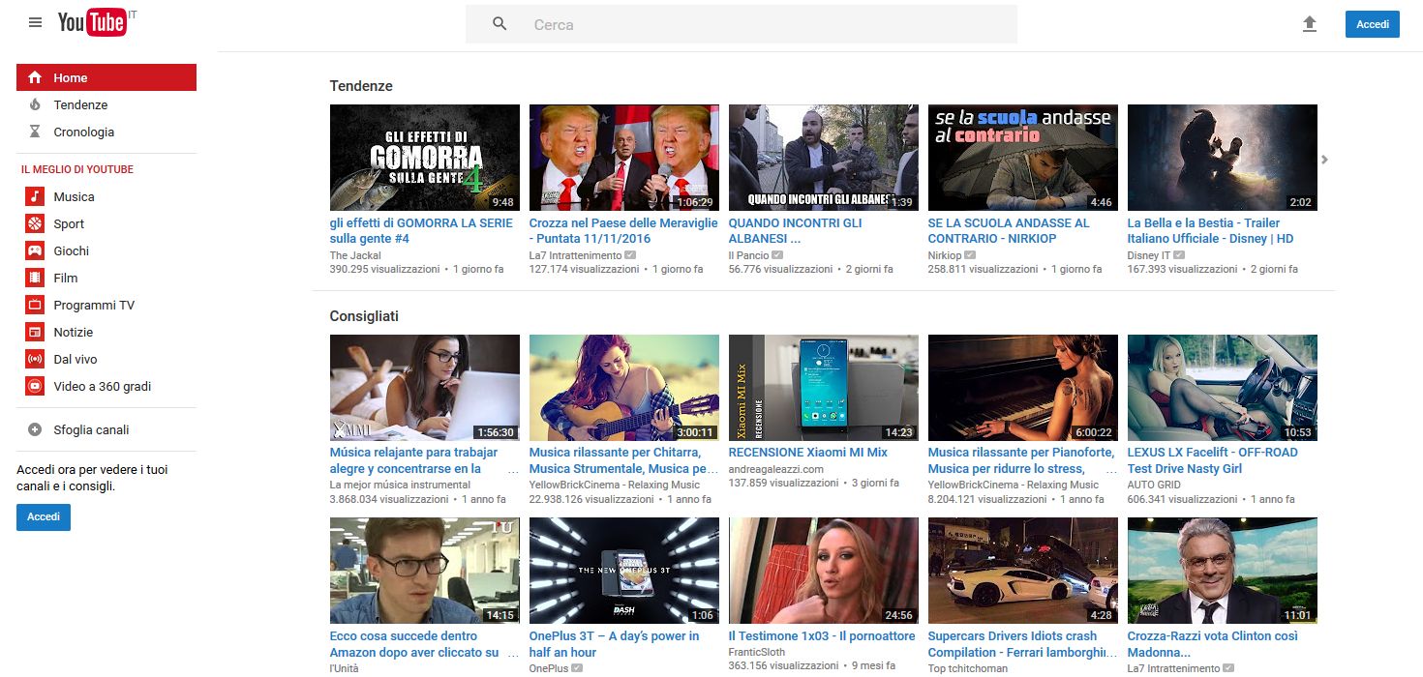Open Film label in sidebar

coord(66,278)
